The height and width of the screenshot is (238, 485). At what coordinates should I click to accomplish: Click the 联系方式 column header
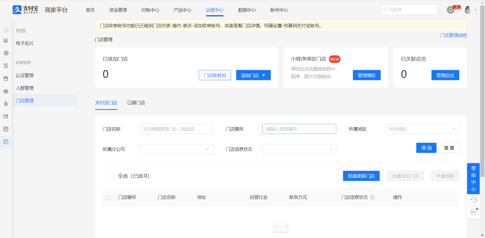(298, 197)
